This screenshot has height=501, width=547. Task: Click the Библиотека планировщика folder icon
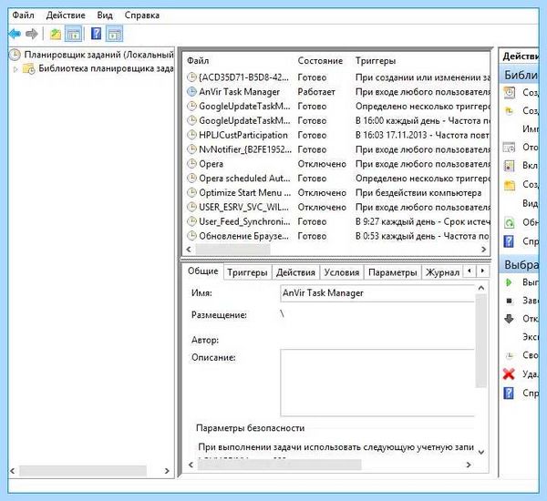click(28, 68)
